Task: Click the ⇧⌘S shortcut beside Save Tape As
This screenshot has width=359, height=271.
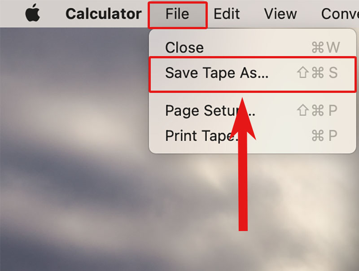Action: pyautogui.click(x=317, y=73)
